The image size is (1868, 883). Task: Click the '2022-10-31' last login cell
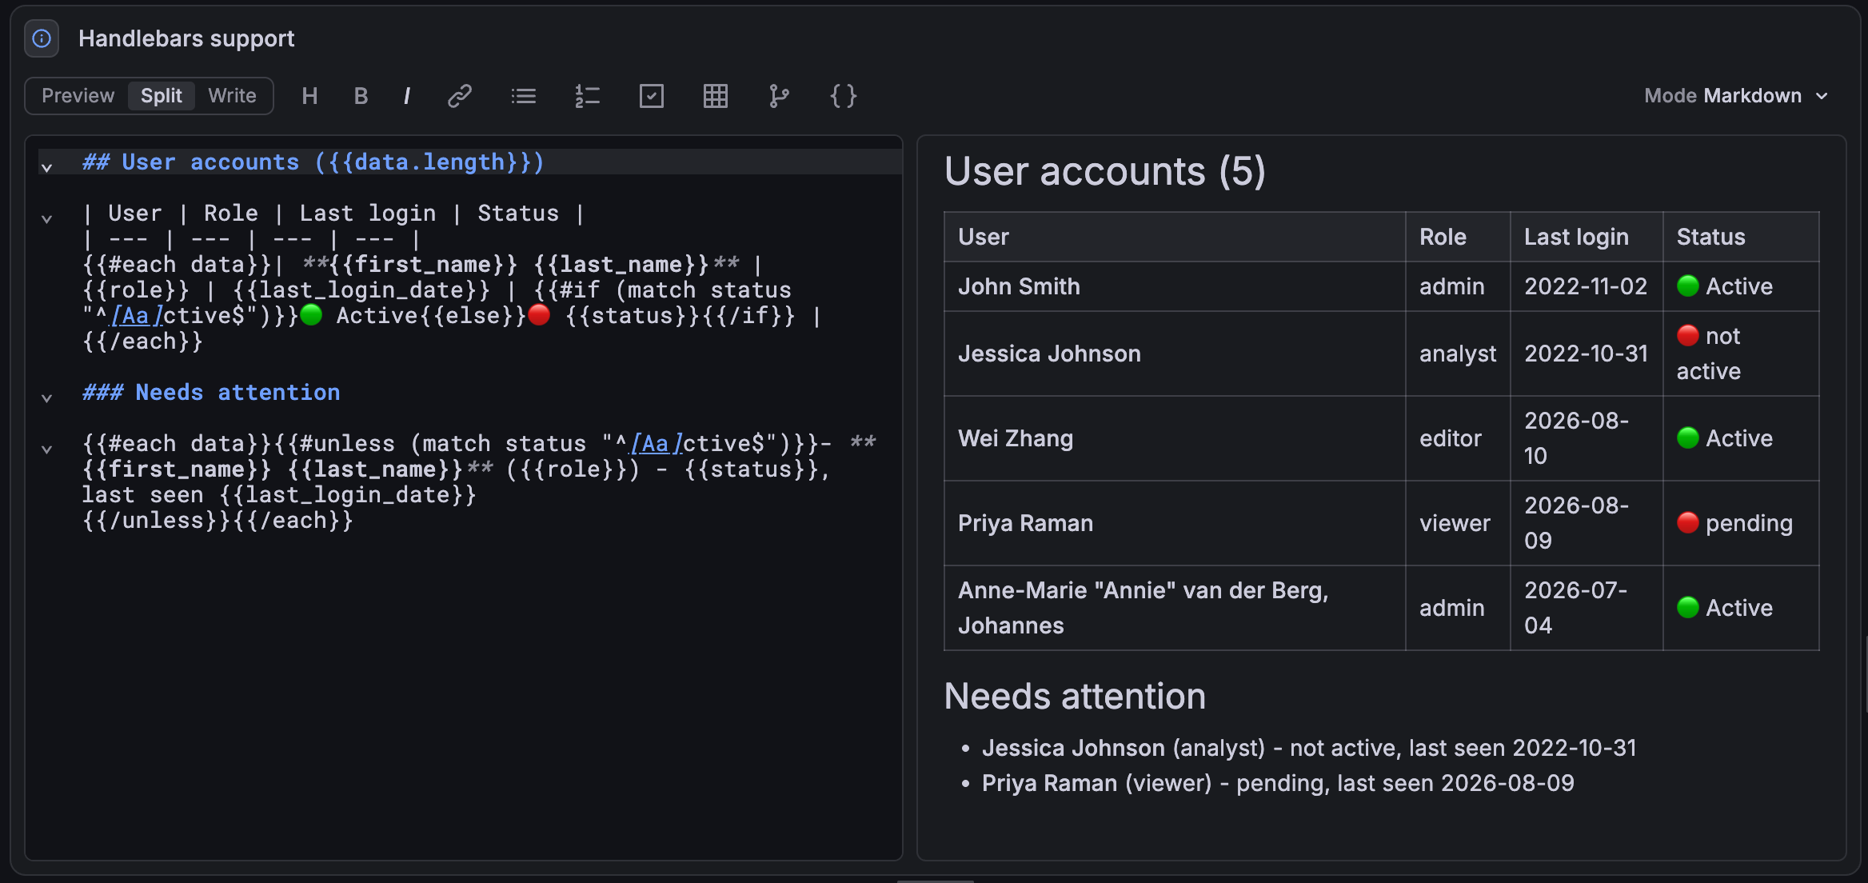pyautogui.click(x=1587, y=354)
